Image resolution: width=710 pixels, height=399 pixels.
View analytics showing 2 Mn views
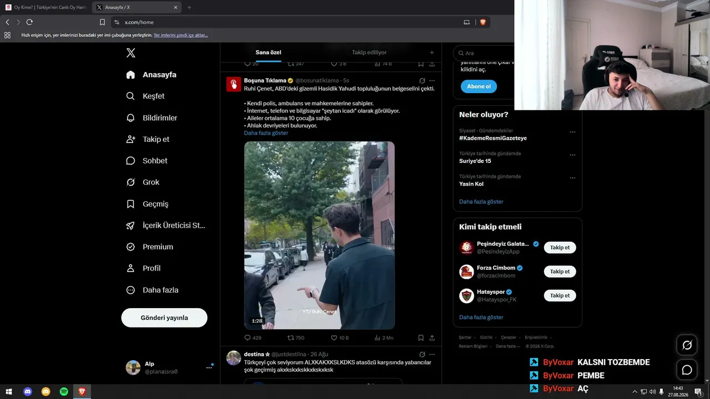pos(383,337)
